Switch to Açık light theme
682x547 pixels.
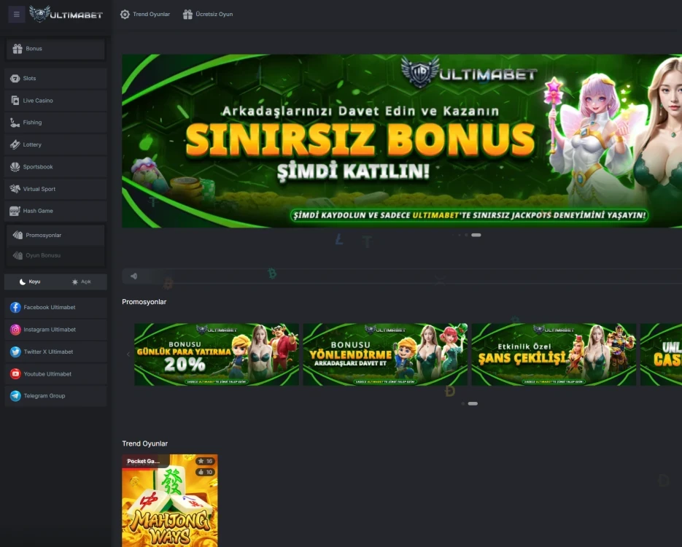pos(82,282)
